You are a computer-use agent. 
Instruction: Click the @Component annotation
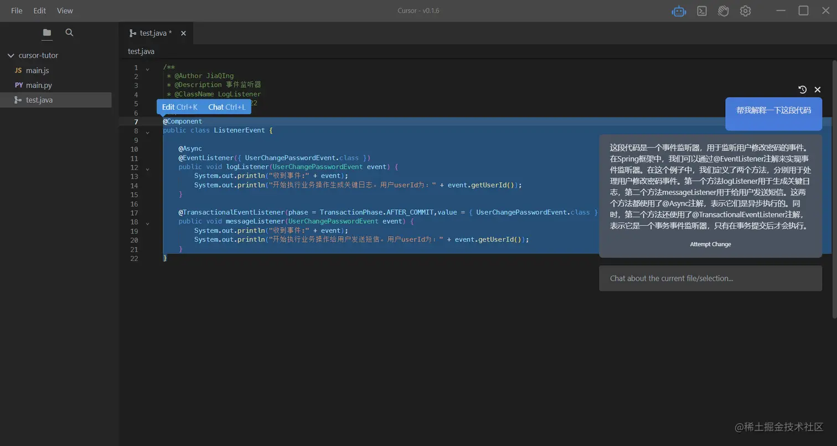pyautogui.click(x=183, y=121)
